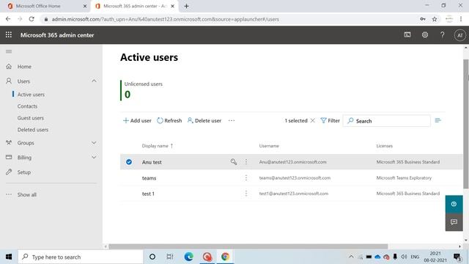Screen dimensions: 469x264
Task: Click the teams@anutest123.onmicrosoft.com username
Action: [x=295, y=177]
